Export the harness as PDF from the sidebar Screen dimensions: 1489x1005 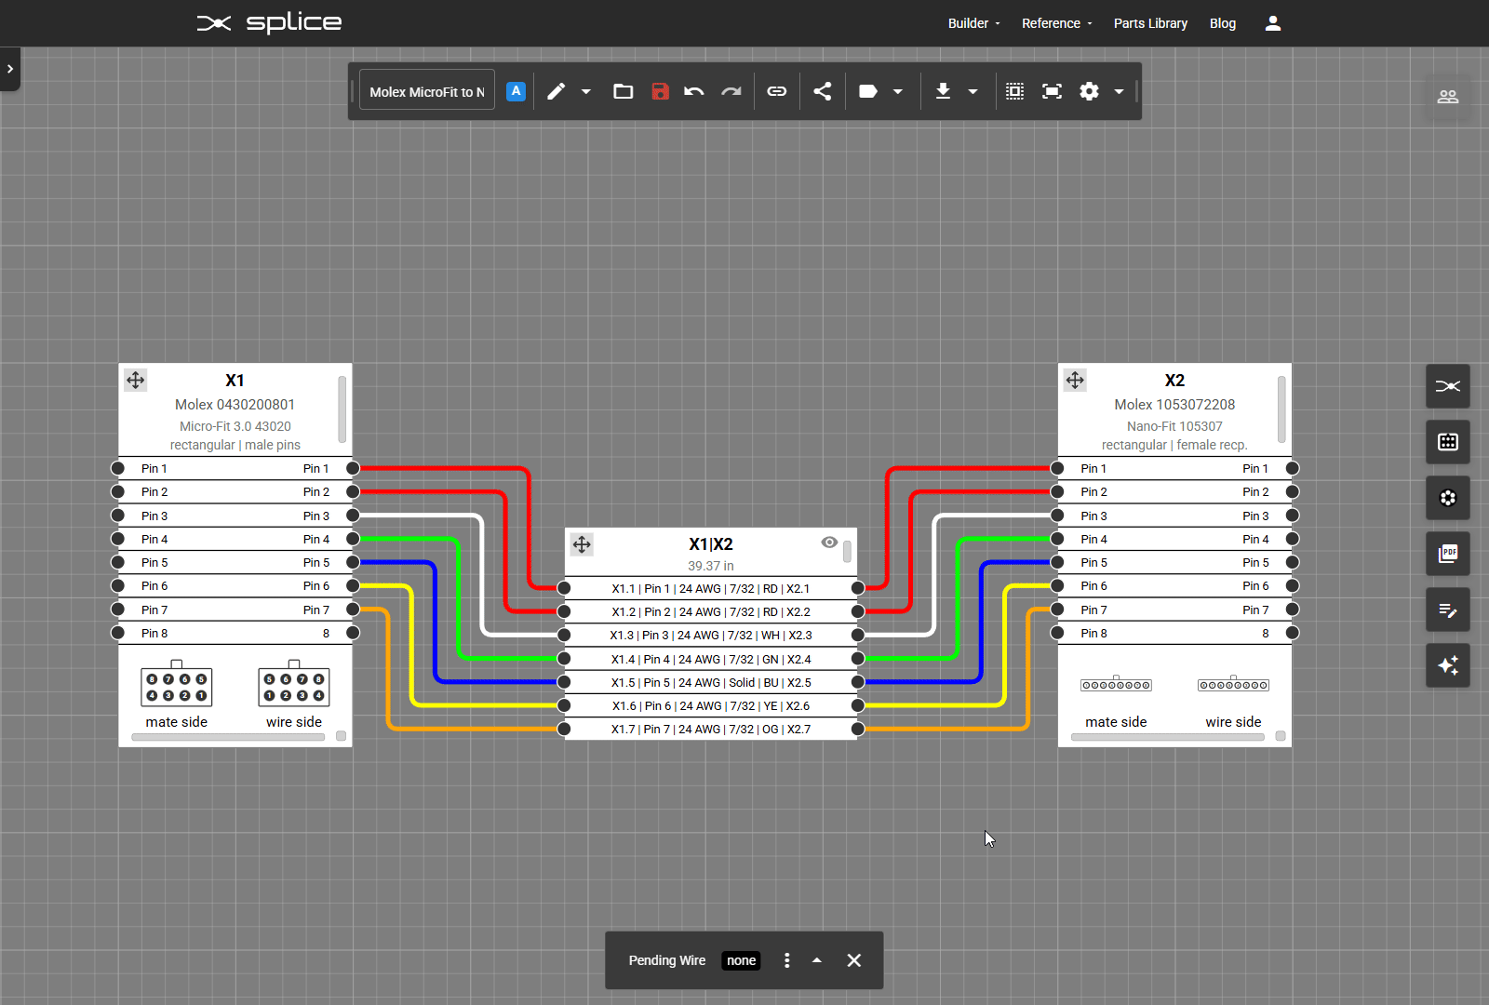1448,554
